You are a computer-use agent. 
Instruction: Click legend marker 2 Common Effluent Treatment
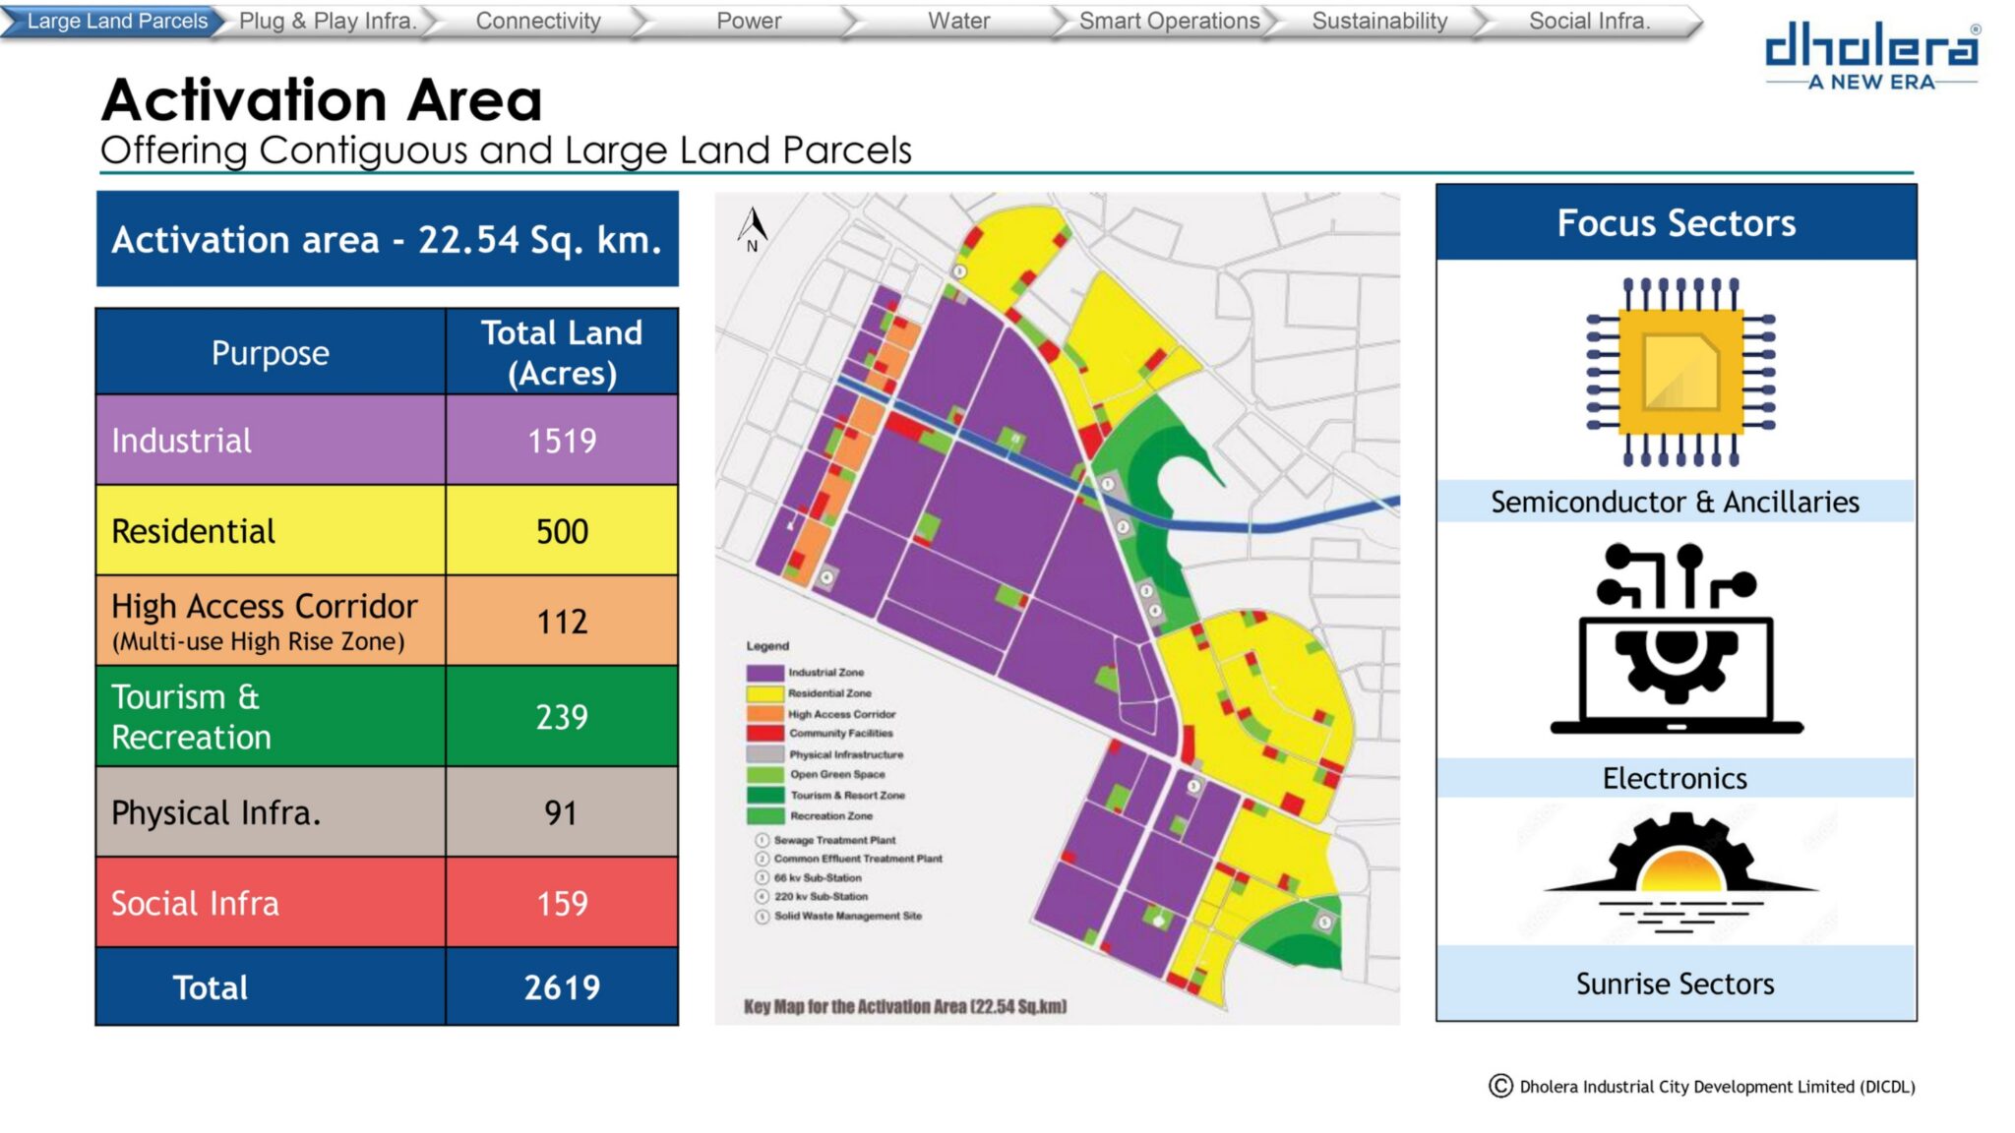point(762,859)
